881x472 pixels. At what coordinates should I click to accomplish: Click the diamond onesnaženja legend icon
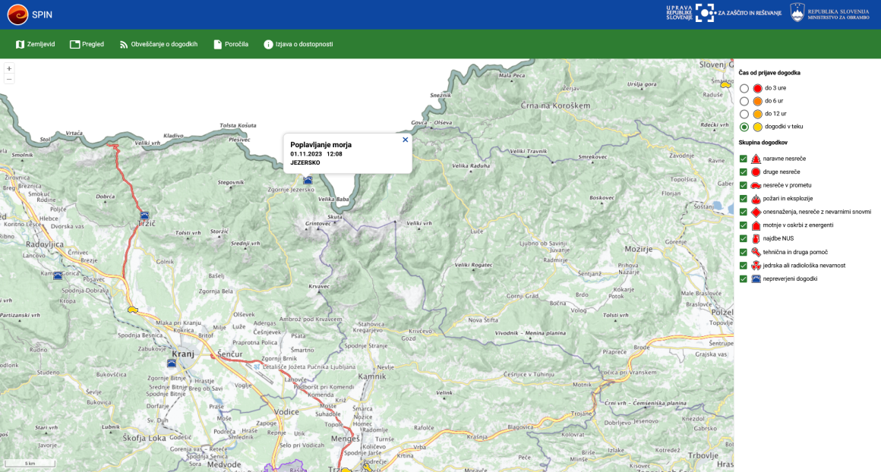[756, 212]
